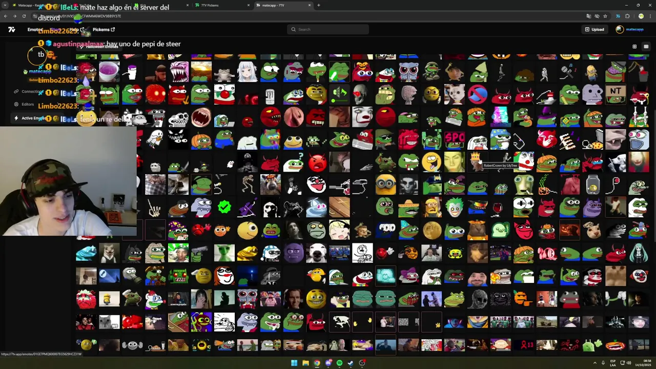Select the gold coin emote

[x=432, y=230]
